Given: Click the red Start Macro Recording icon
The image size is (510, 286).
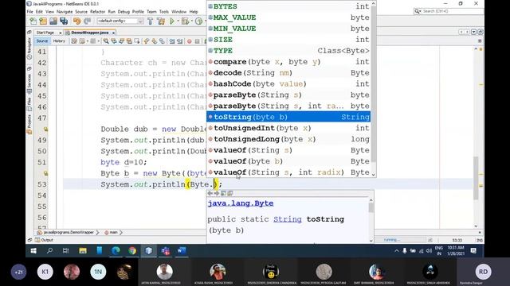Looking at the screenshot, I should pos(190,41).
